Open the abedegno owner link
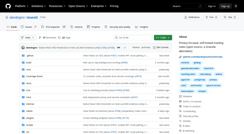Screen dimensions: 244x134 tap(17, 17)
